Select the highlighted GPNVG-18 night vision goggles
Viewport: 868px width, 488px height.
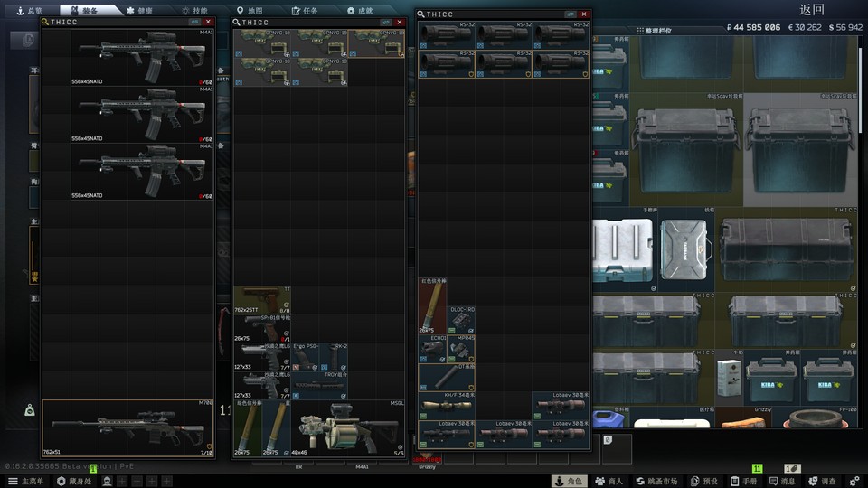[376, 43]
